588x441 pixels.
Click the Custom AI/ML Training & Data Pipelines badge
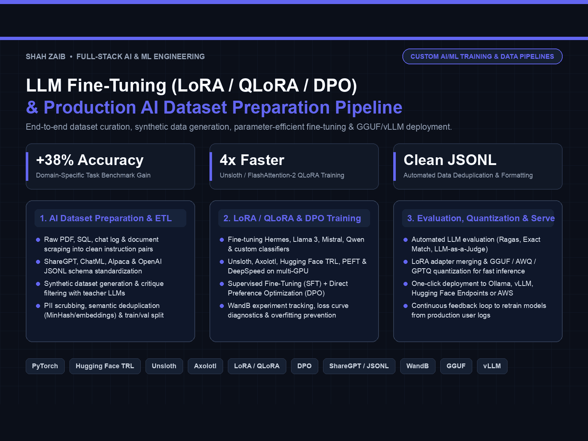pyautogui.click(x=482, y=56)
